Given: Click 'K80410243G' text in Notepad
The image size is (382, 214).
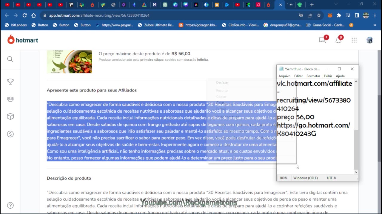Looking at the screenshot, I should click(296, 133).
